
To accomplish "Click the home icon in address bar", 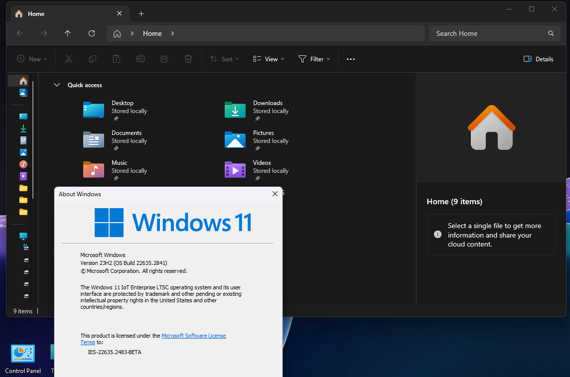I will 117,33.
